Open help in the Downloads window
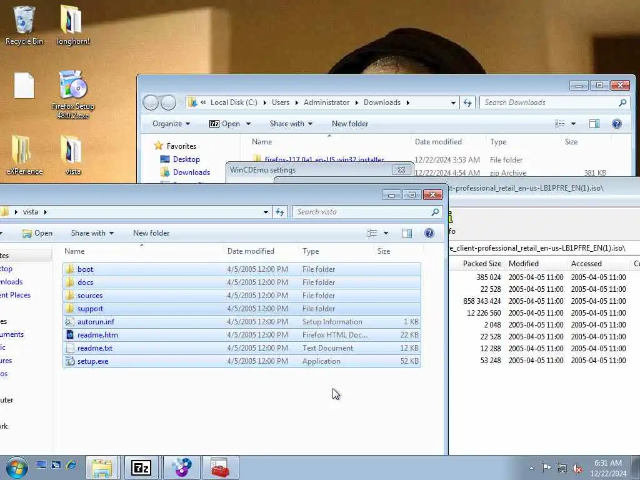640x480 pixels. 617,124
